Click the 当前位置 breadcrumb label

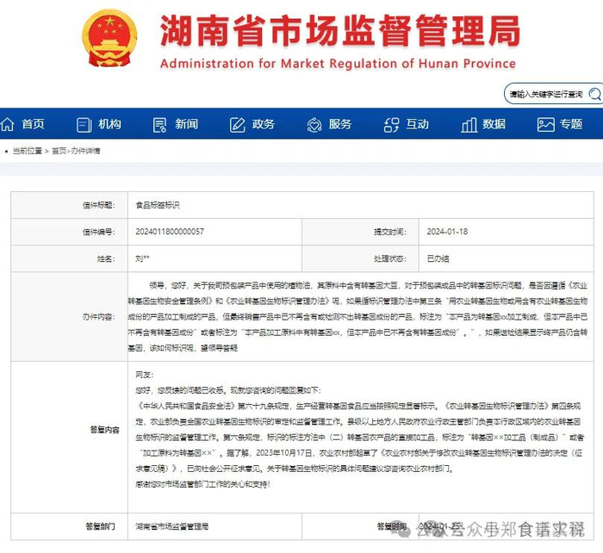click(x=28, y=151)
